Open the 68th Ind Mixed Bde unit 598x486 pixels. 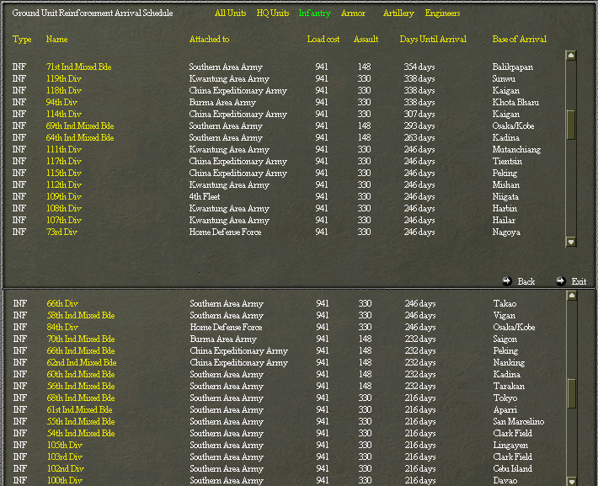(81, 398)
